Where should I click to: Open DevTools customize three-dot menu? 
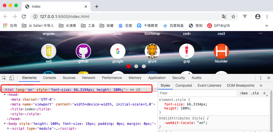point(261,78)
